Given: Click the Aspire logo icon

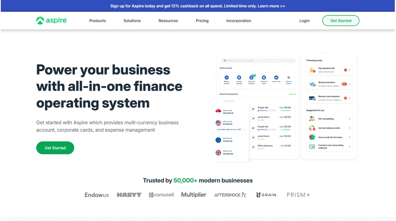Looking at the screenshot, I should click(x=40, y=21).
